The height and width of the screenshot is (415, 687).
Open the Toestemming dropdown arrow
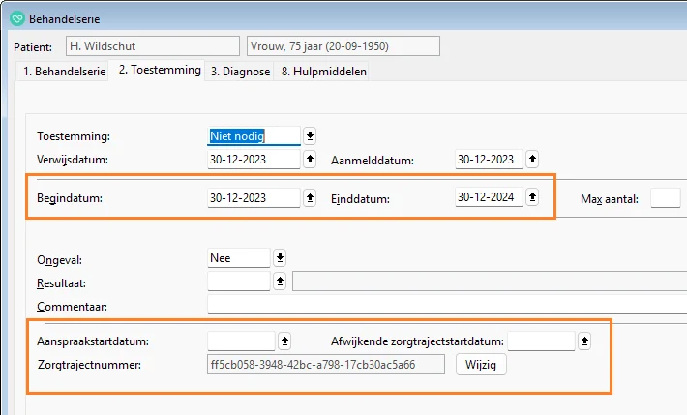click(x=310, y=136)
